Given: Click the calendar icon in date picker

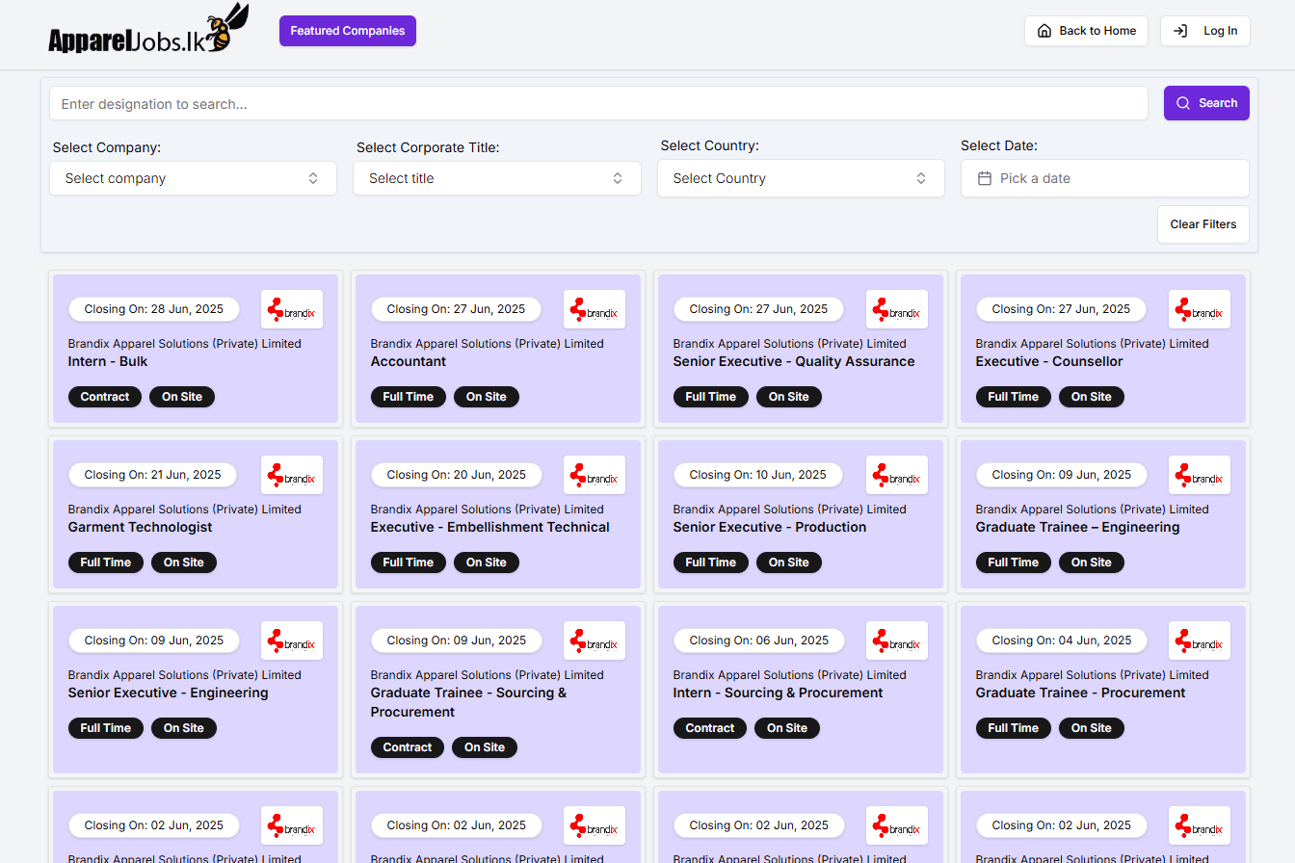Looking at the screenshot, I should pos(985,178).
